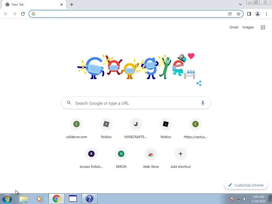
Task: Open the https://cactus... shortcut
Action: pos(195,128)
